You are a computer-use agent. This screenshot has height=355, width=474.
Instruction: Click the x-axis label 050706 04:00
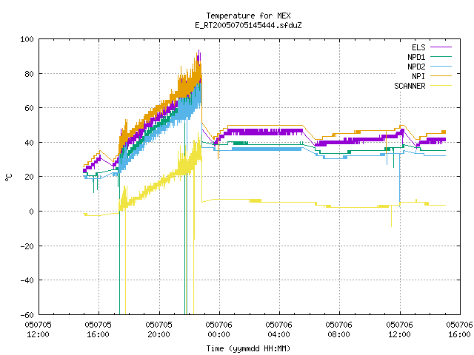[x=279, y=329]
